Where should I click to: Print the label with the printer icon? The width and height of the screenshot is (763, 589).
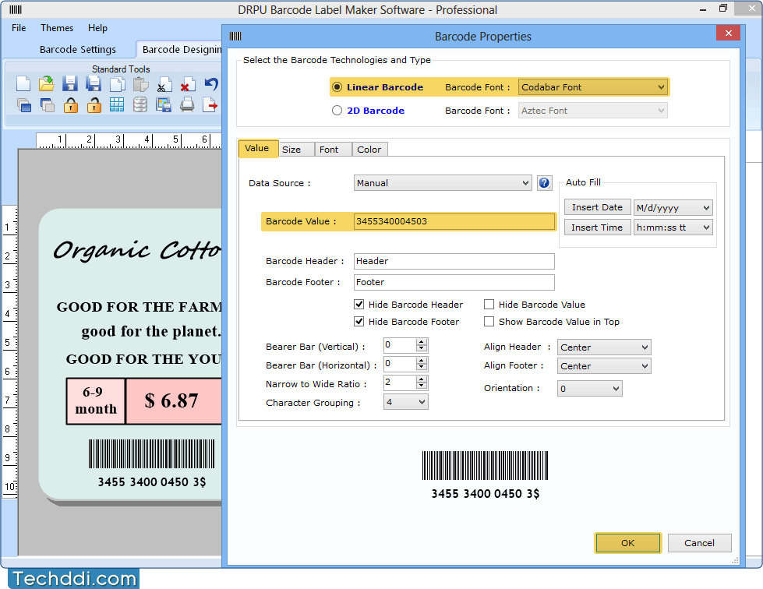(x=187, y=104)
